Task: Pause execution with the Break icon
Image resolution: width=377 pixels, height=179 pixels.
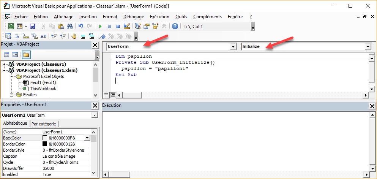Action: pos(109,26)
